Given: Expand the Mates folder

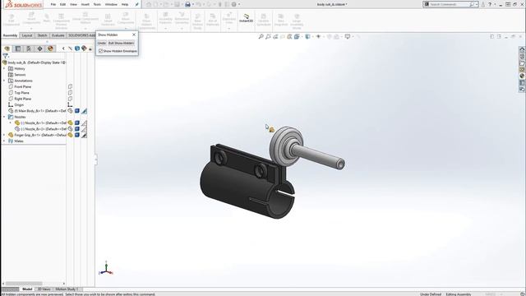Looking at the screenshot, I should (x=4, y=141).
